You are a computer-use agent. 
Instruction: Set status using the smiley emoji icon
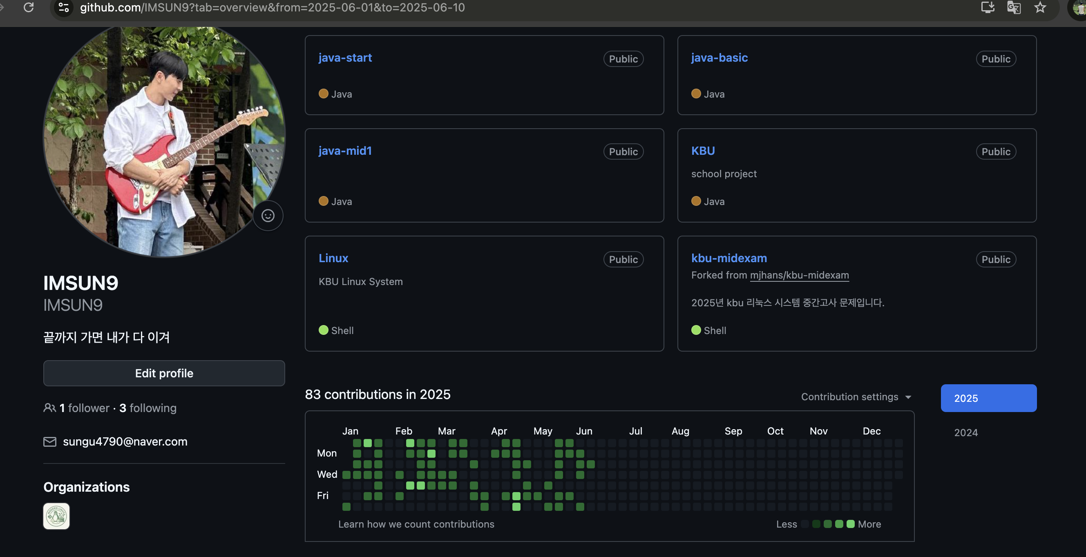click(x=268, y=216)
